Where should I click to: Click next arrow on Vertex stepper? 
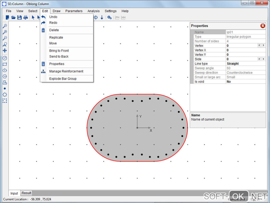263,46
